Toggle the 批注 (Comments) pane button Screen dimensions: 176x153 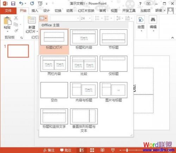pyautogui.click(x=66, y=150)
